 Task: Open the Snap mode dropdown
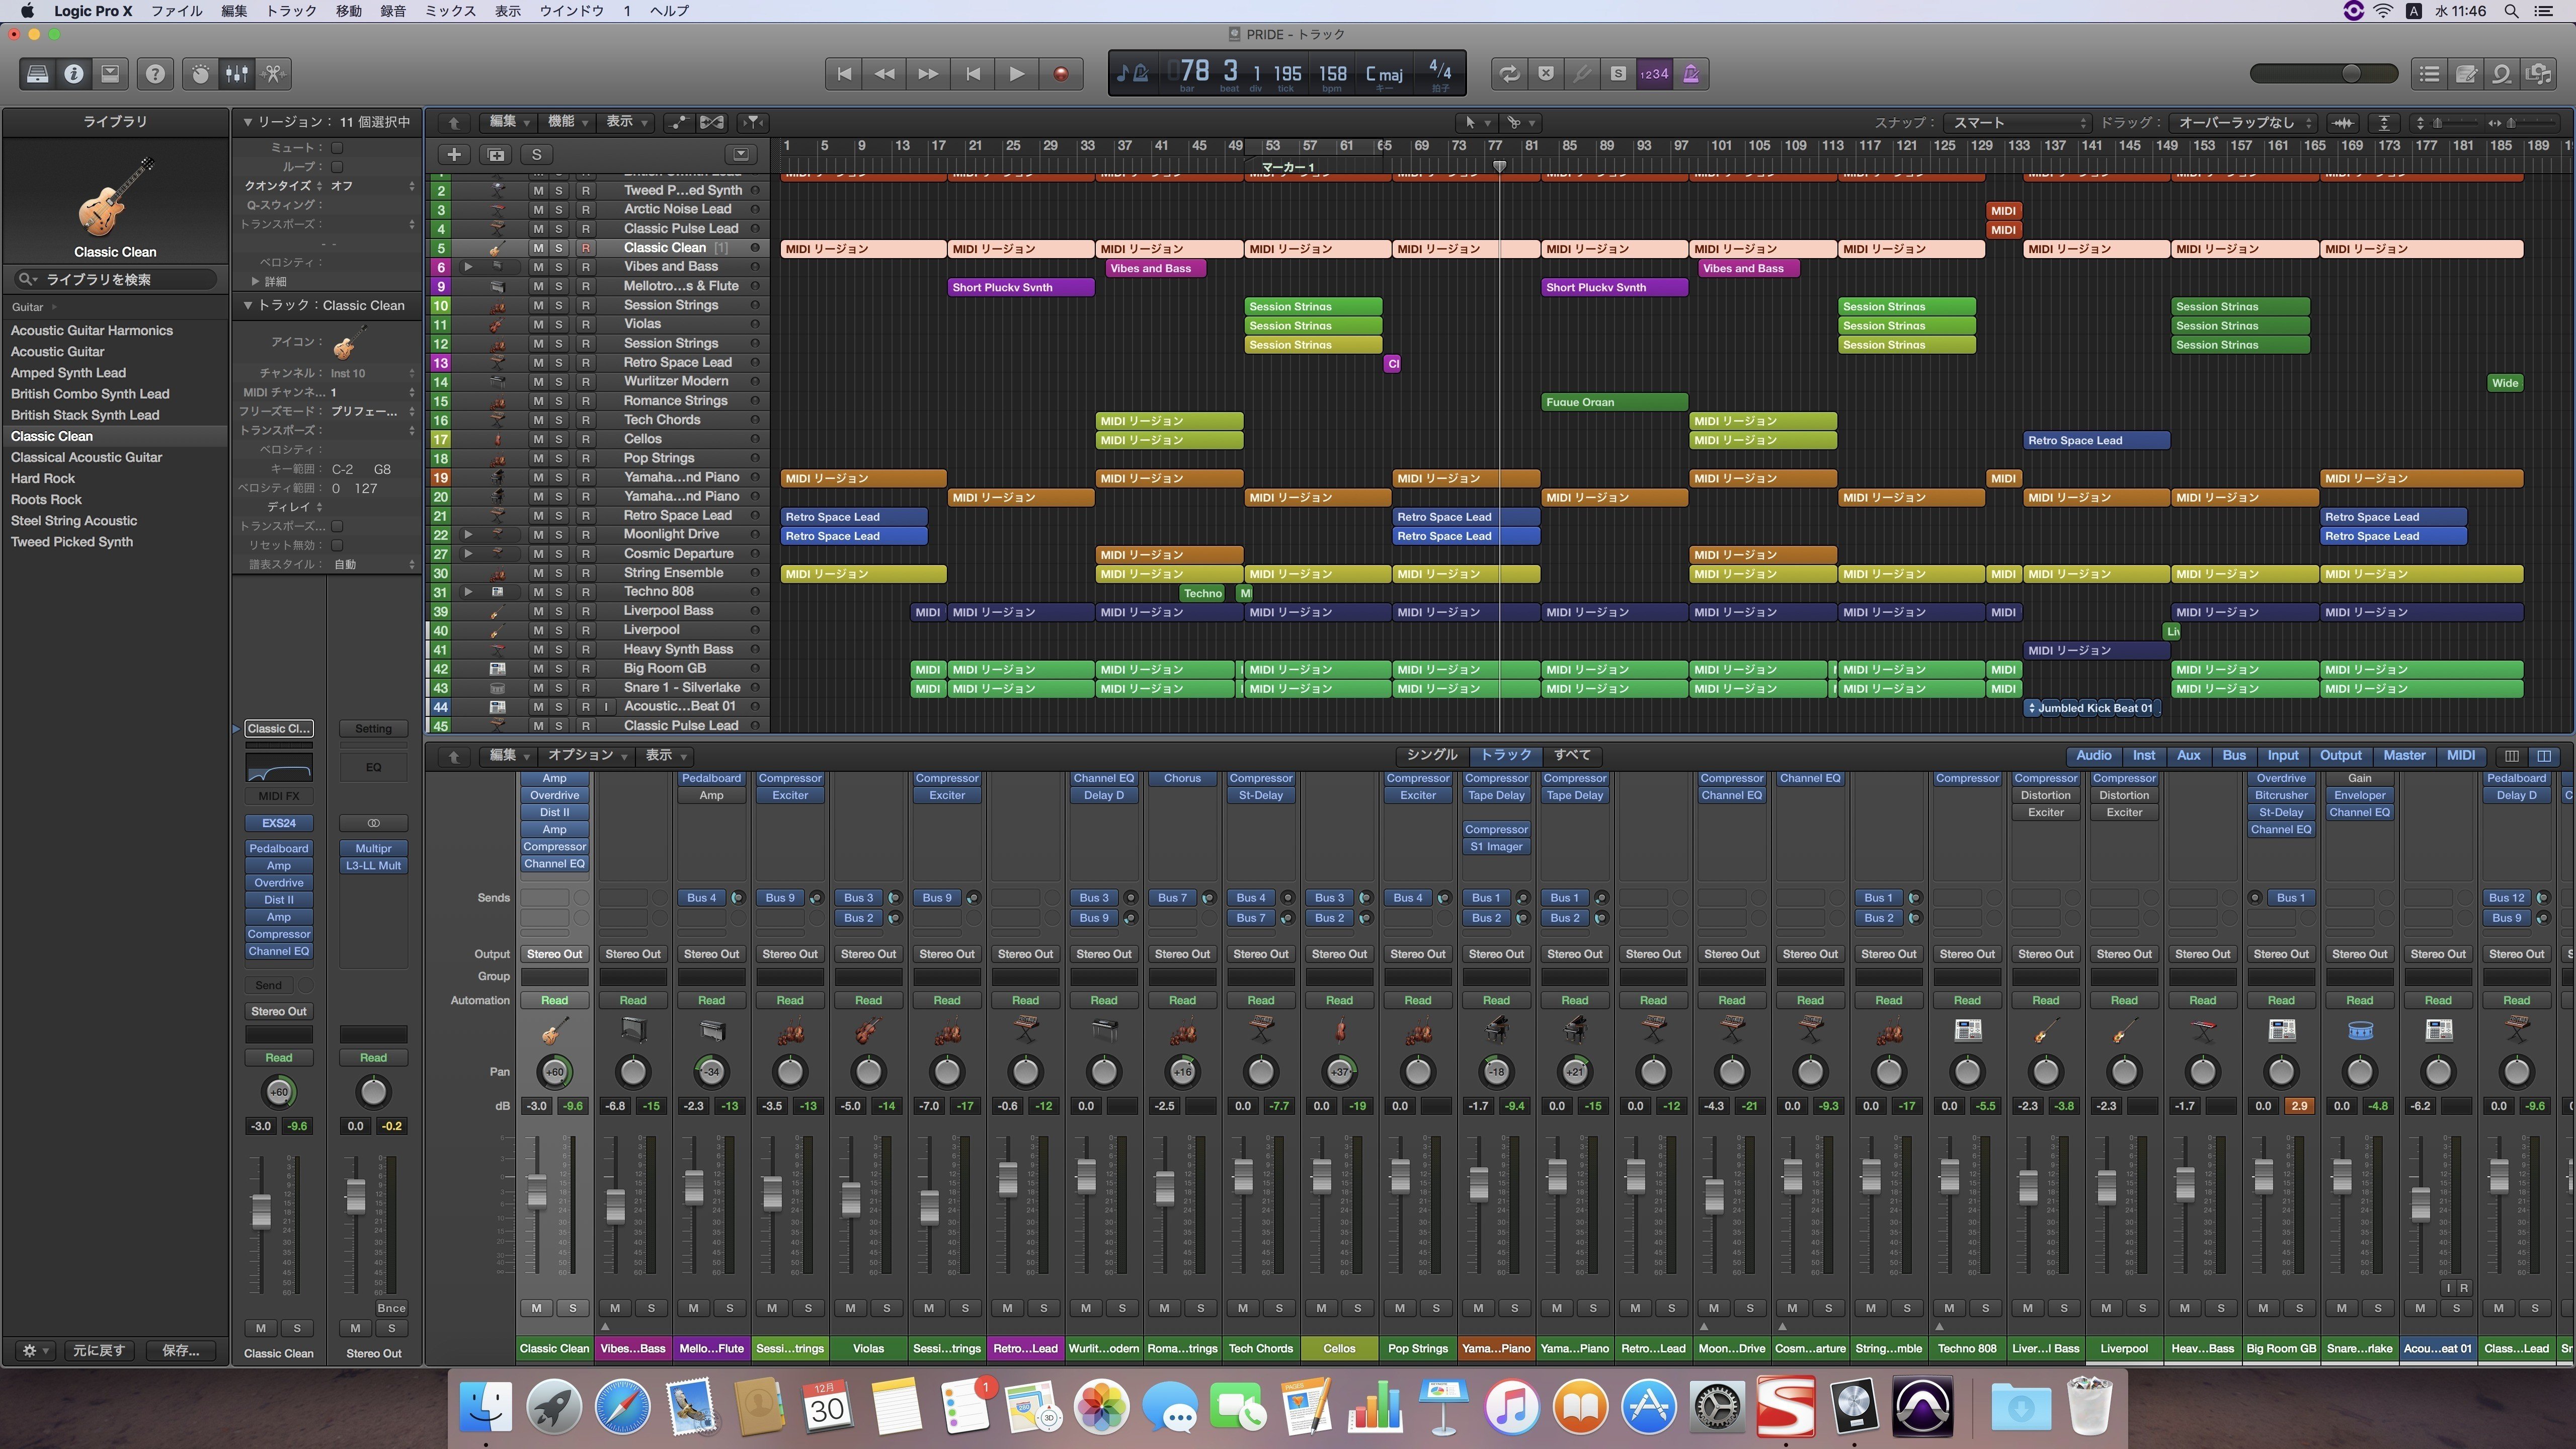(x=2018, y=122)
